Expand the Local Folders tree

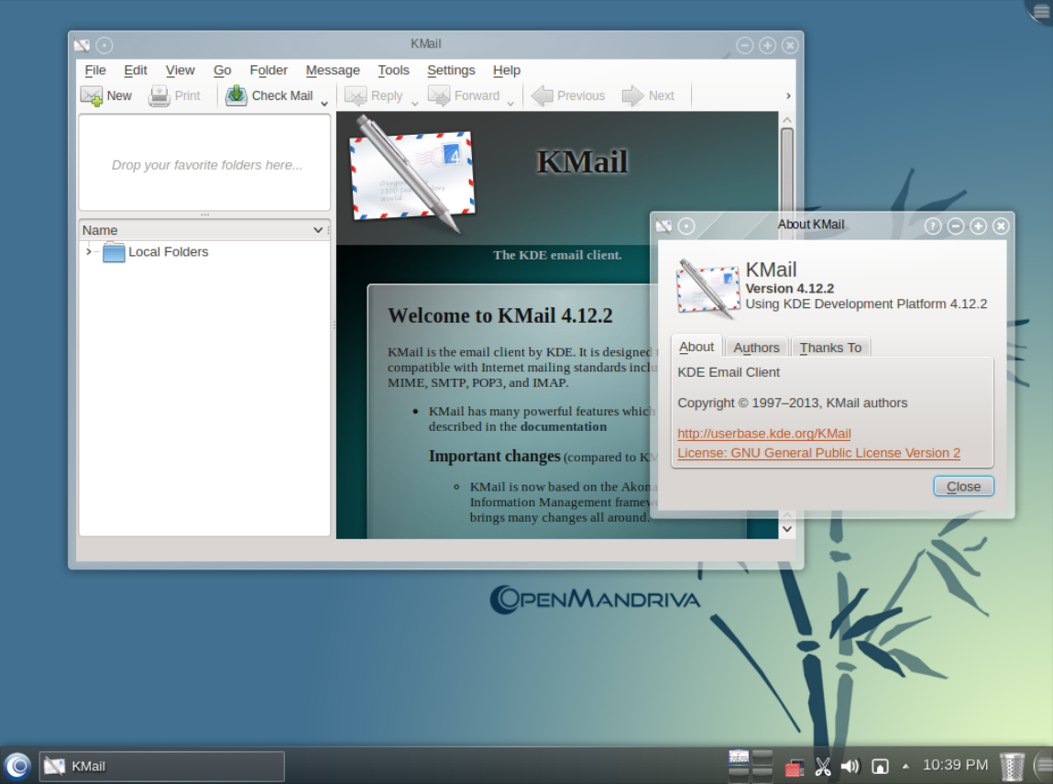pos(88,252)
